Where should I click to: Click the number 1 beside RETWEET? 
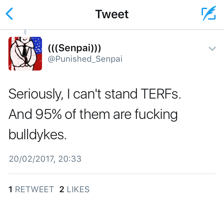pyautogui.click(x=11, y=189)
